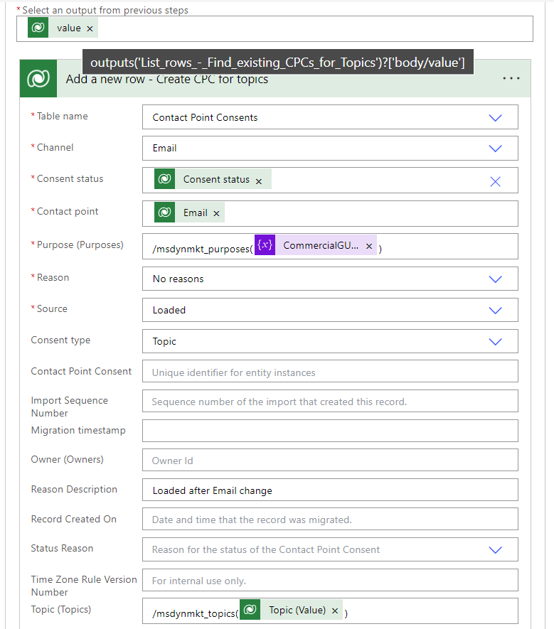The width and height of the screenshot is (554, 629).
Task: Click the action title Add a new row
Action: pos(167,79)
